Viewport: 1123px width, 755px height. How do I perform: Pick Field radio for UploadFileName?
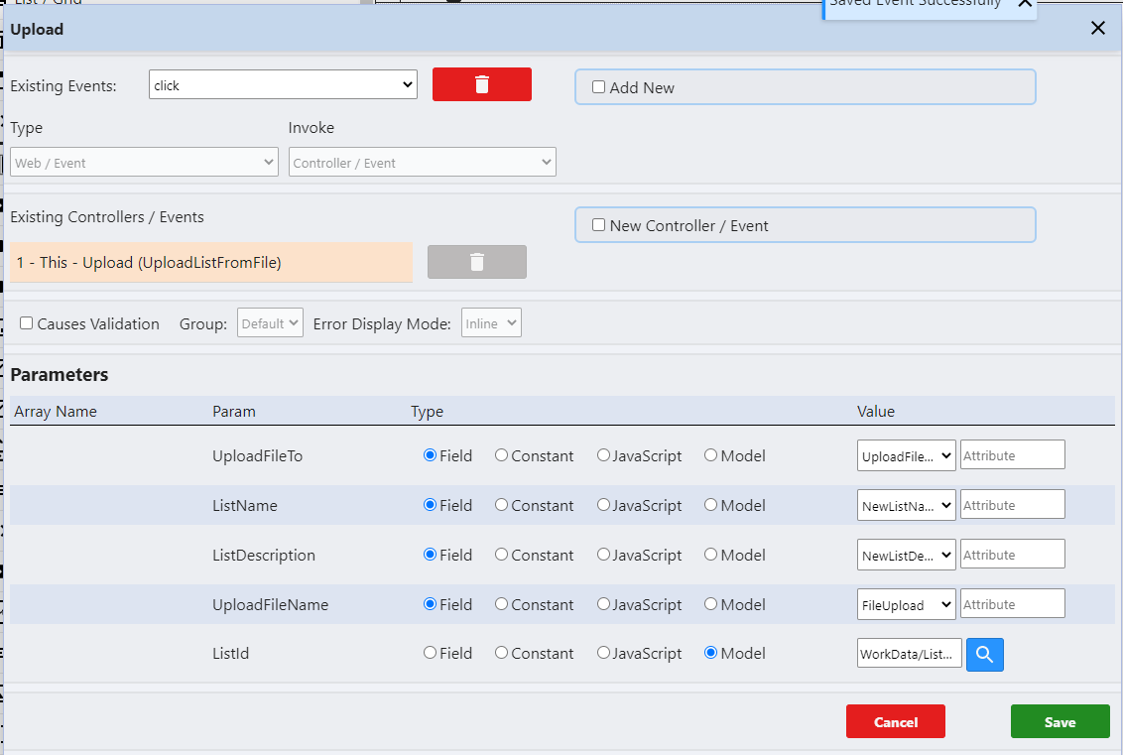tap(430, 603)
